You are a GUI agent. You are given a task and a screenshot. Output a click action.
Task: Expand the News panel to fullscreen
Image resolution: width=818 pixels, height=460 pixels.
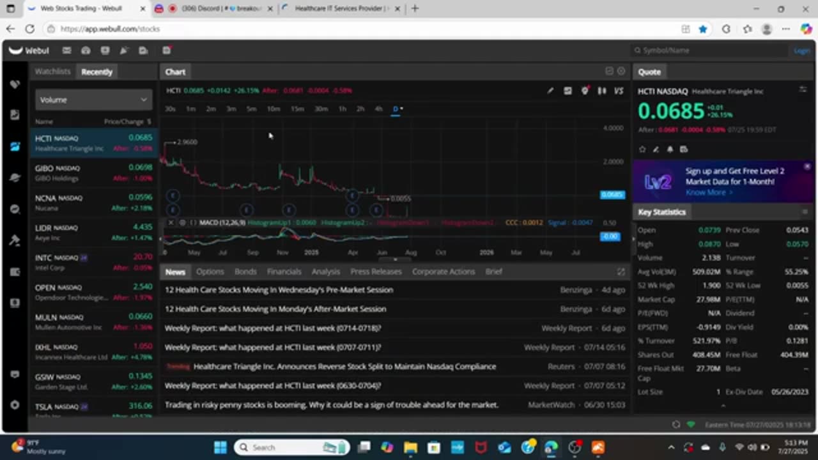click(x=621, y=272)
